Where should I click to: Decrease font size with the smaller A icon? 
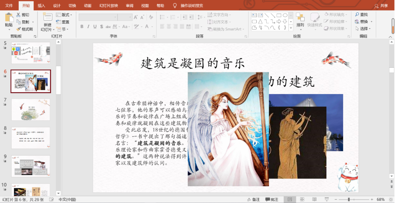(x=142, y=17)
